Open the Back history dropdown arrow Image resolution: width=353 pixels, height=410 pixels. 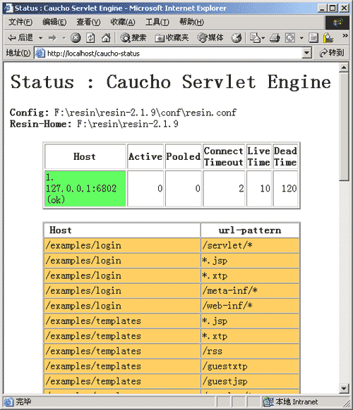(40, 38)
